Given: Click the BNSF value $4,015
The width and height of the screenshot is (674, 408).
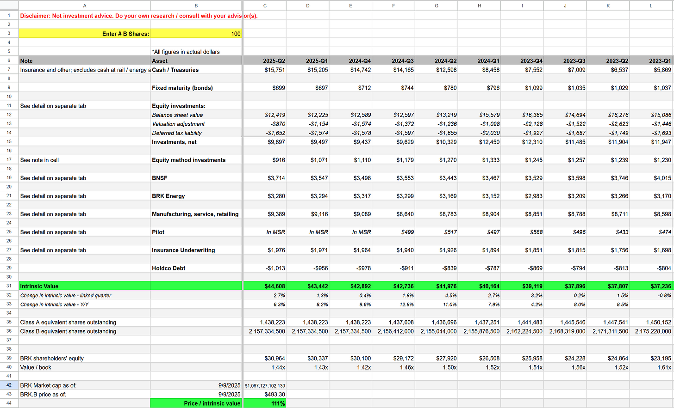Looking at the screenshot, I should [662, 178].
